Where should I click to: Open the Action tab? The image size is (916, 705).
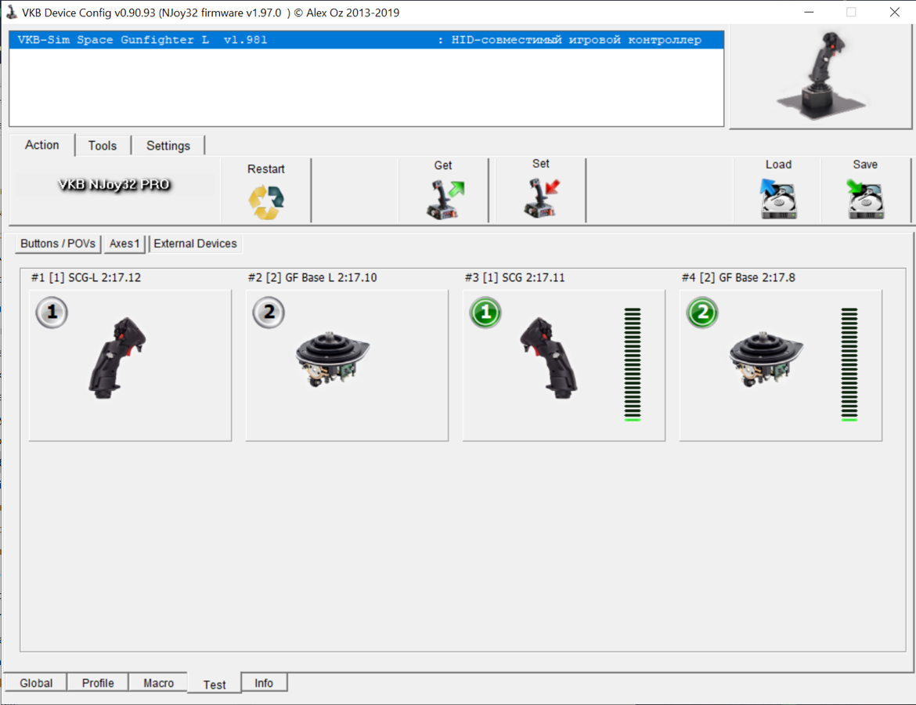point(42,145)
